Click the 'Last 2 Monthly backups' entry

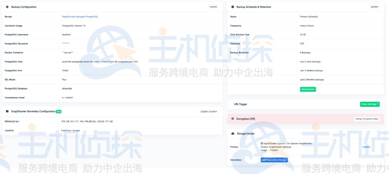click(312, 80)
